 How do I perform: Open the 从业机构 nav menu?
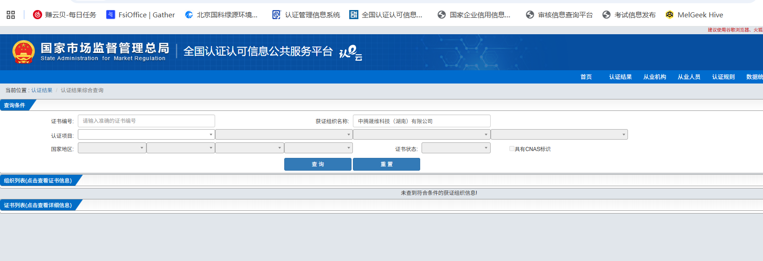[655, 77]
